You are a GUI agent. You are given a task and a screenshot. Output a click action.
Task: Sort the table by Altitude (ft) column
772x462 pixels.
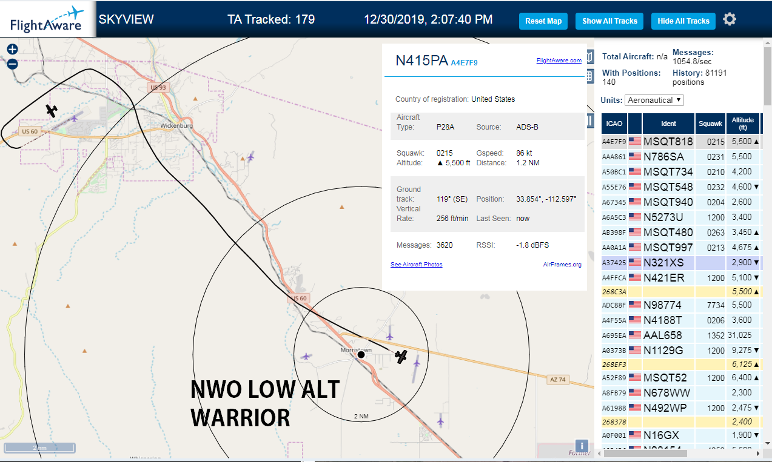pos(743,124)
